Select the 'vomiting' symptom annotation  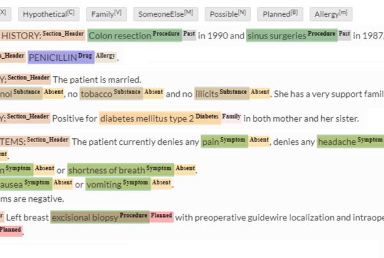point(118,184)
